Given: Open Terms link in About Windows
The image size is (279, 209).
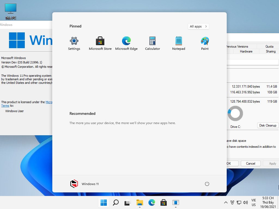Looking at the screenshot, I should (x=5, y=106).
